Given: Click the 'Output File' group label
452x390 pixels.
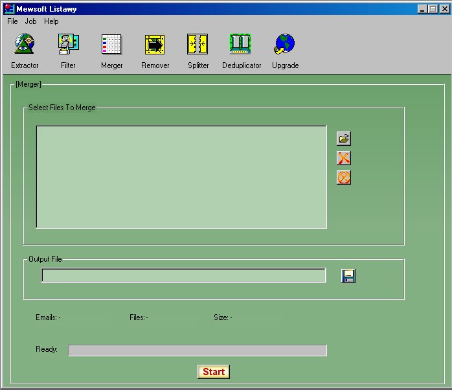Looking at the screenshot, I should (x=45, y=259).
